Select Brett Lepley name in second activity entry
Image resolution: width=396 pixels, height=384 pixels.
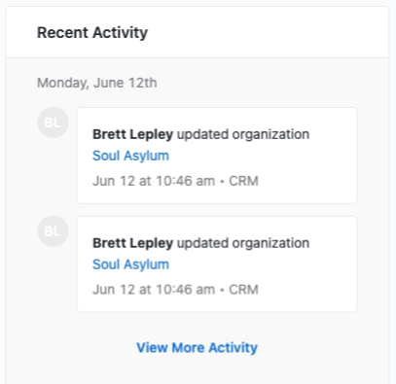(132, 243)
